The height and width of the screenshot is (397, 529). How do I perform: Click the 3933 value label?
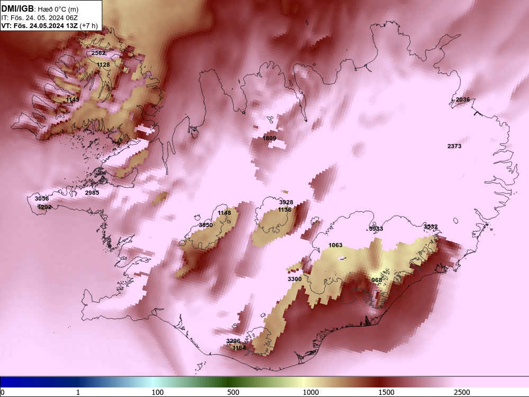(x=376, y=229)
